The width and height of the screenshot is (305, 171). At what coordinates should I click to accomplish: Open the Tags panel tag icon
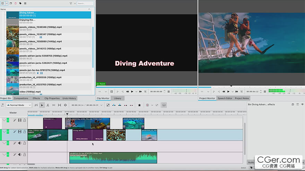[20, 3]
